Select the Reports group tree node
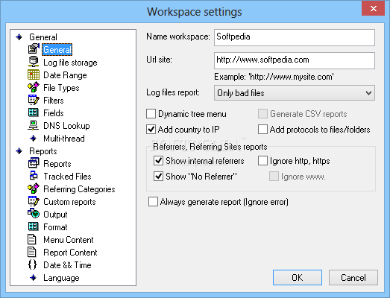This screenshot has height=298, width=390. (x=43, y=151)
